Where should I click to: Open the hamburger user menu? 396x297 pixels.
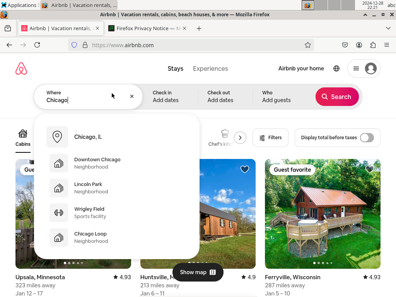[356, 68]
